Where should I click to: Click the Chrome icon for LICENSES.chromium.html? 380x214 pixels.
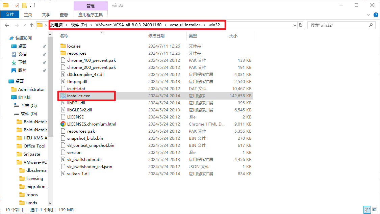coord(63,124)
